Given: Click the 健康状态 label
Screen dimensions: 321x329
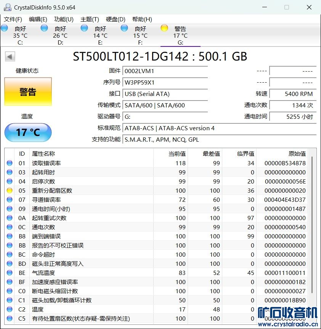Looking at the screenshot, I should coord(27,71).
